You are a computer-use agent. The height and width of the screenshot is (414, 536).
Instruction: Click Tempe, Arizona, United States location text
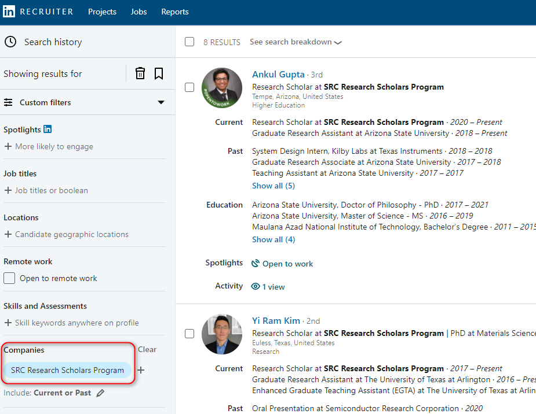click(298, 97)
